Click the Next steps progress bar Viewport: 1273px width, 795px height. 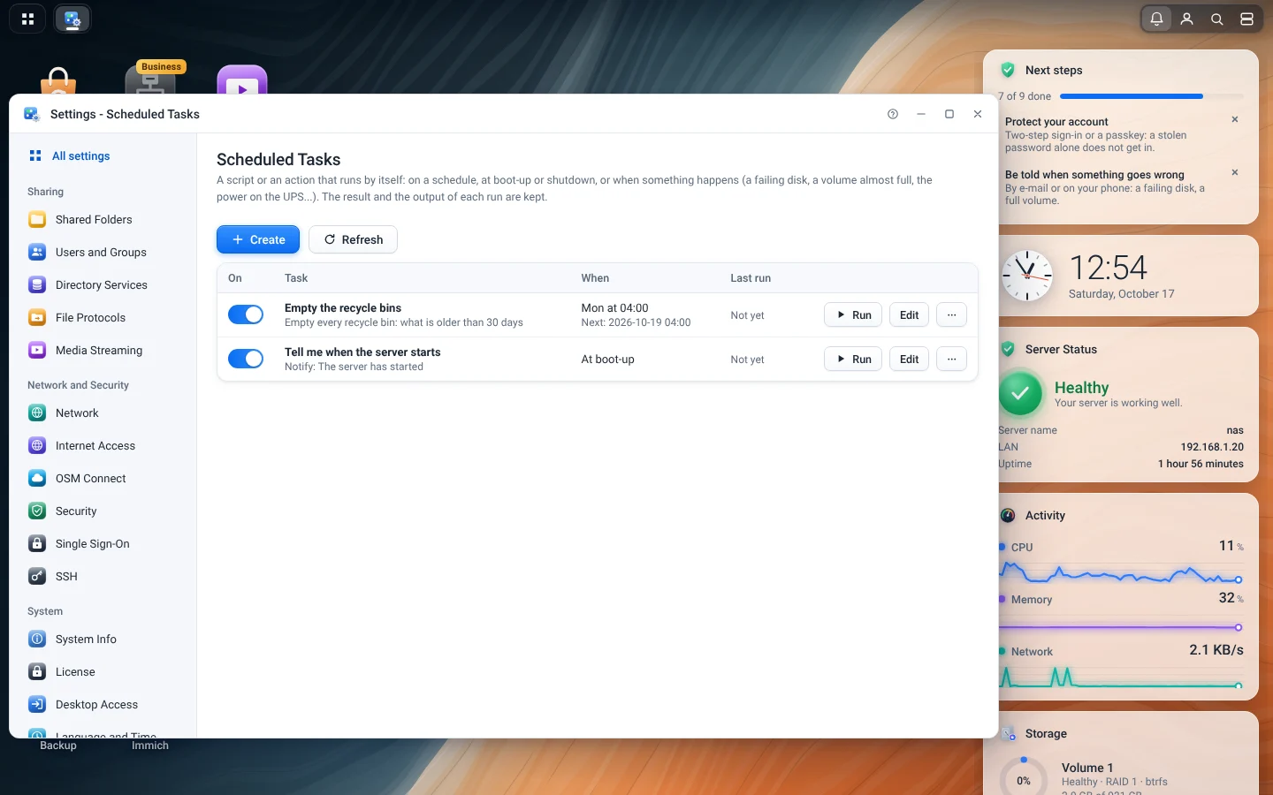pyautogui.click(x=1151, y=96)
